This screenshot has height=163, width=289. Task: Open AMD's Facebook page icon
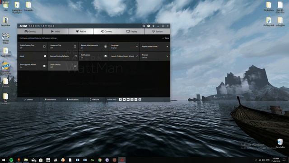tap(120, 100)
